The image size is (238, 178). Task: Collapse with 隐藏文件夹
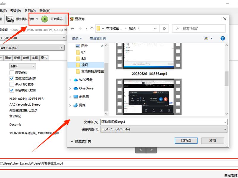(x=81, y=142)
